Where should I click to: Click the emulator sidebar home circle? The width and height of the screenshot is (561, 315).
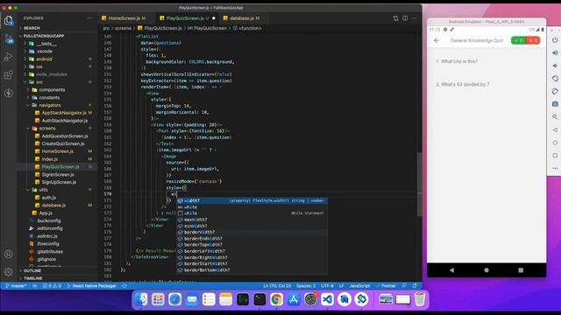(555, 143)
